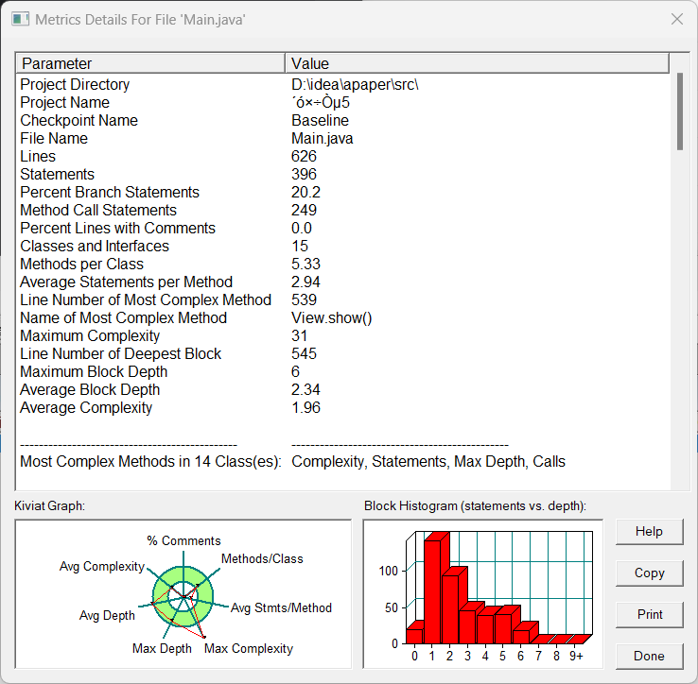Screen dimensions: 698x684
Task: Select Methods per Class row
Action: tap(342, 264)
